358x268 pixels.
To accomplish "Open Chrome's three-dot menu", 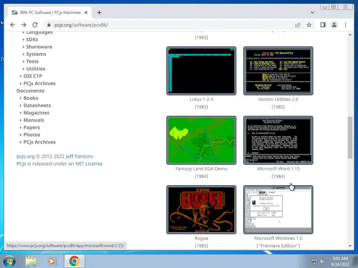I will [345, 25].
